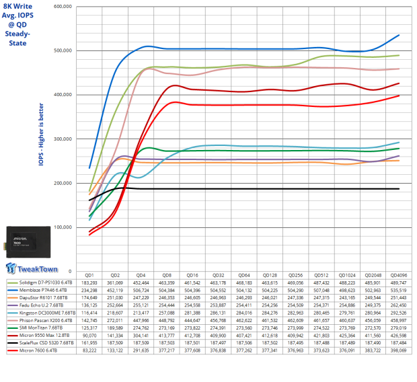Click the "QD2" column header
The width and height of the screenshot is (417, 382).
115,275
